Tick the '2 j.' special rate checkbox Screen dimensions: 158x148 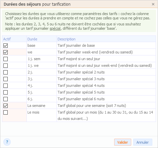(x=5, y=72)
